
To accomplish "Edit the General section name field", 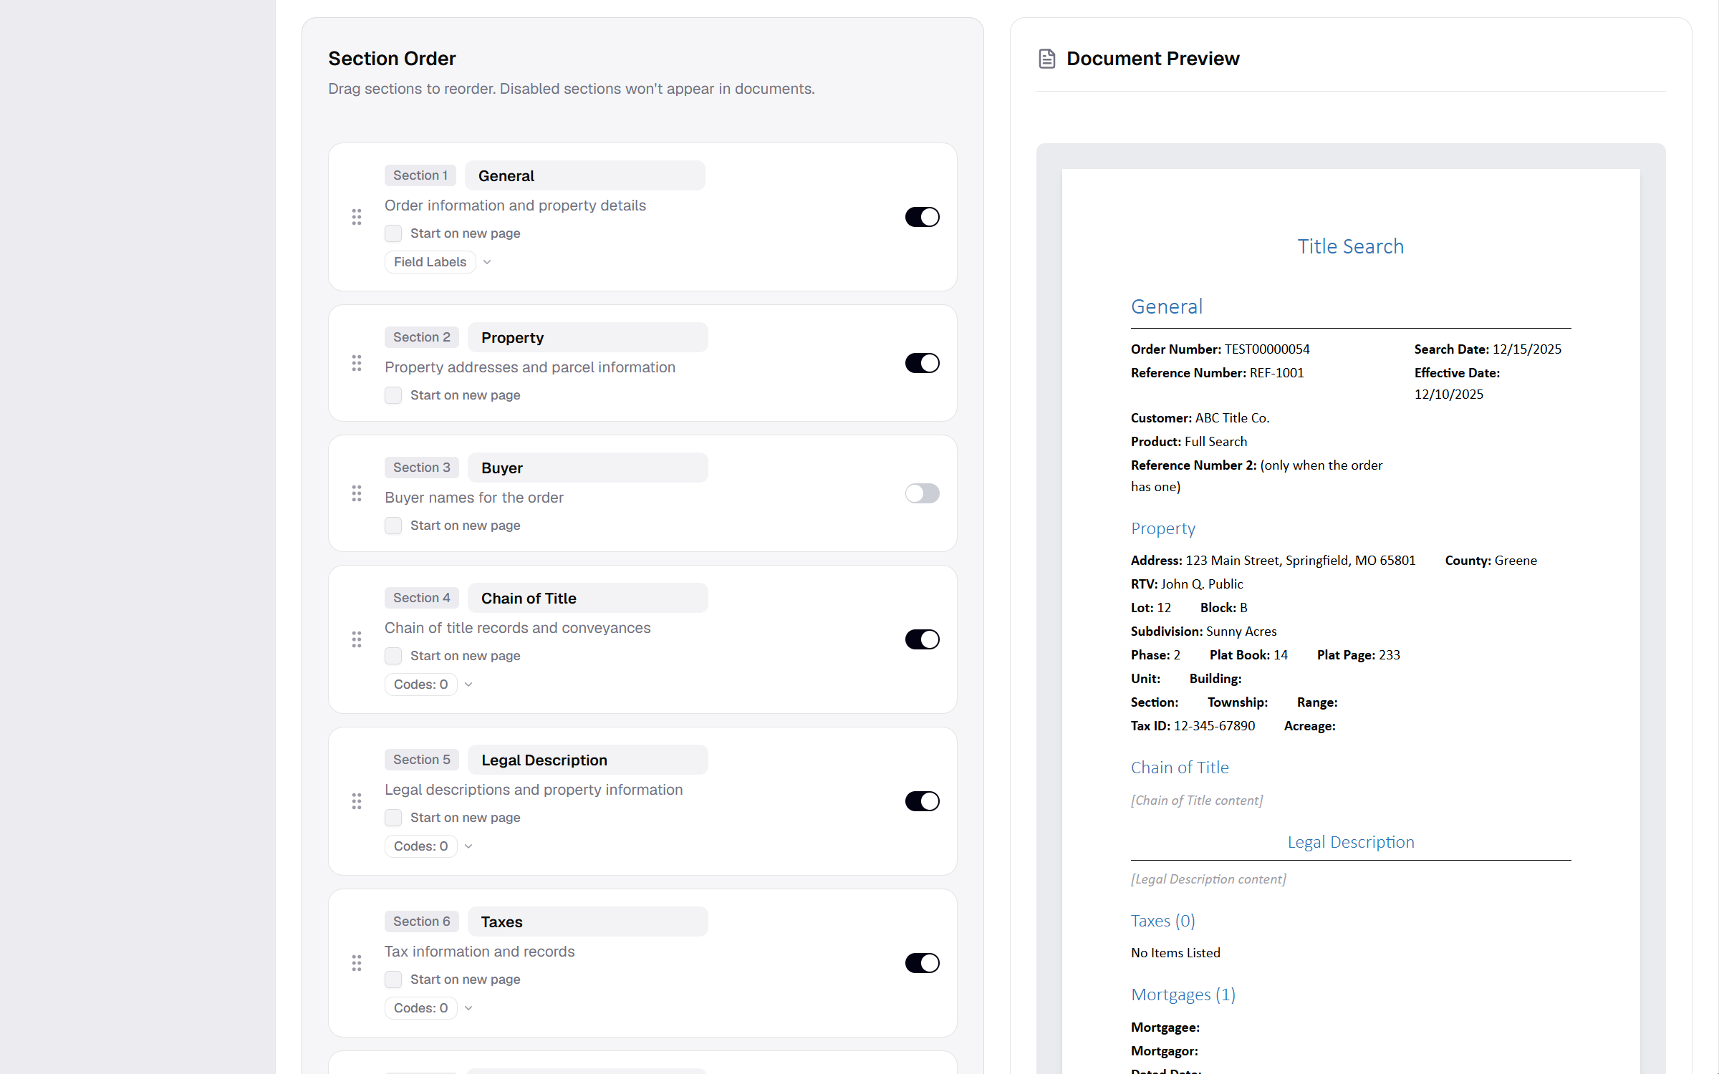I will click(585, 175).
